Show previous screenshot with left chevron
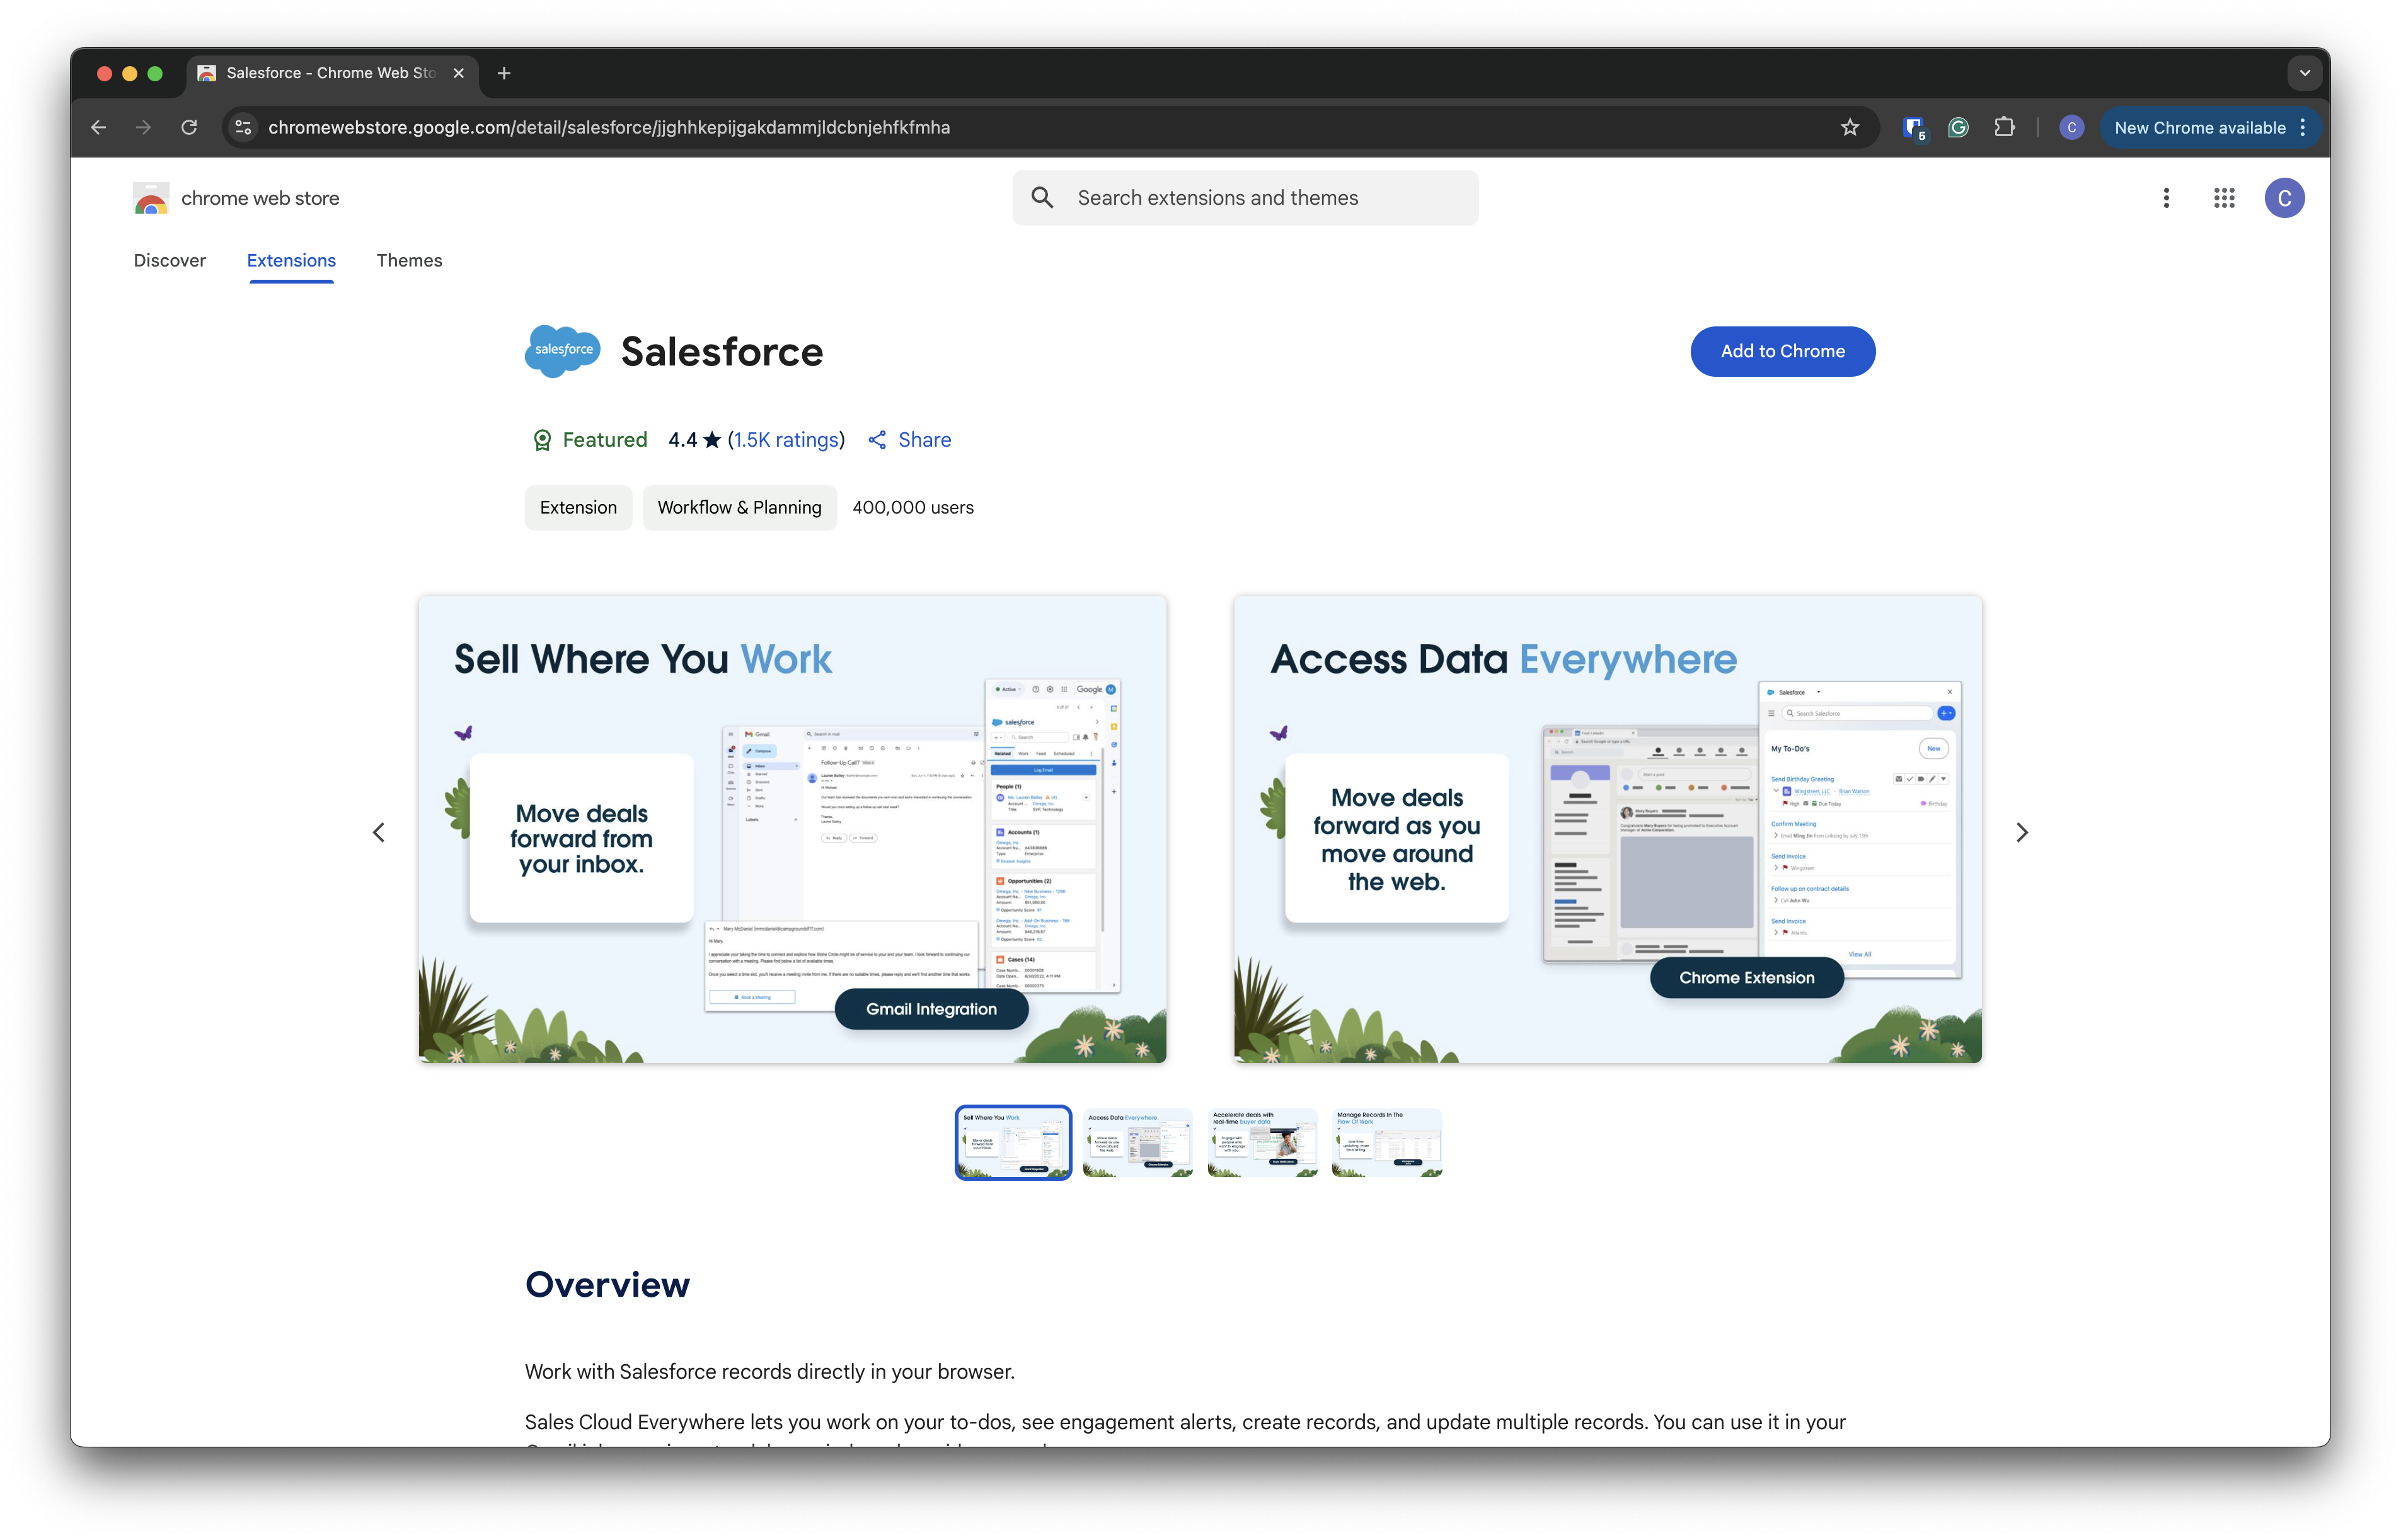The height and width of the screenshot is (1540, 2401). (379, 832)
